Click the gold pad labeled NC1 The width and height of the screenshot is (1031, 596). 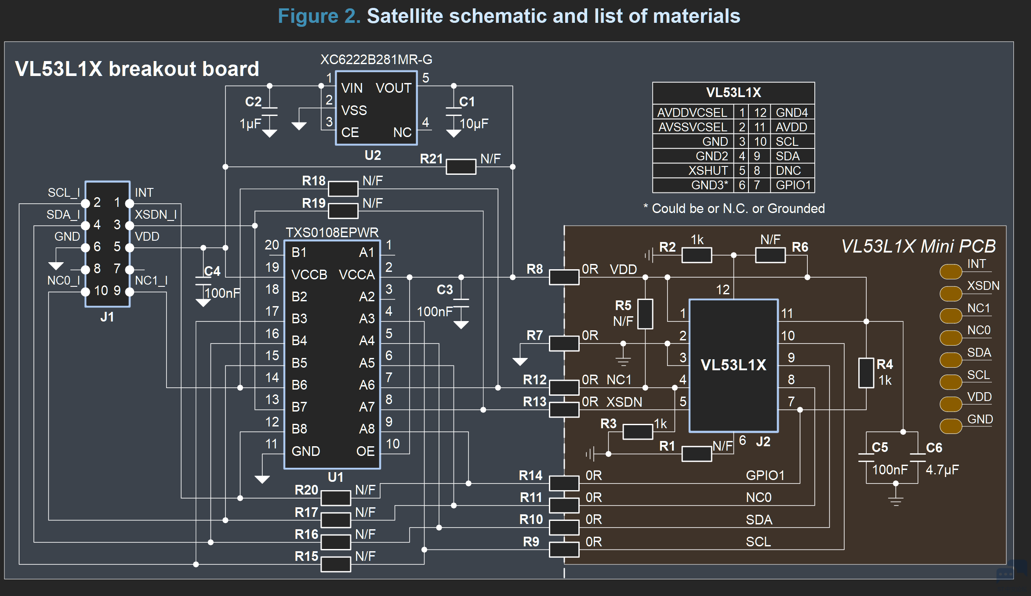coord(951,316)
